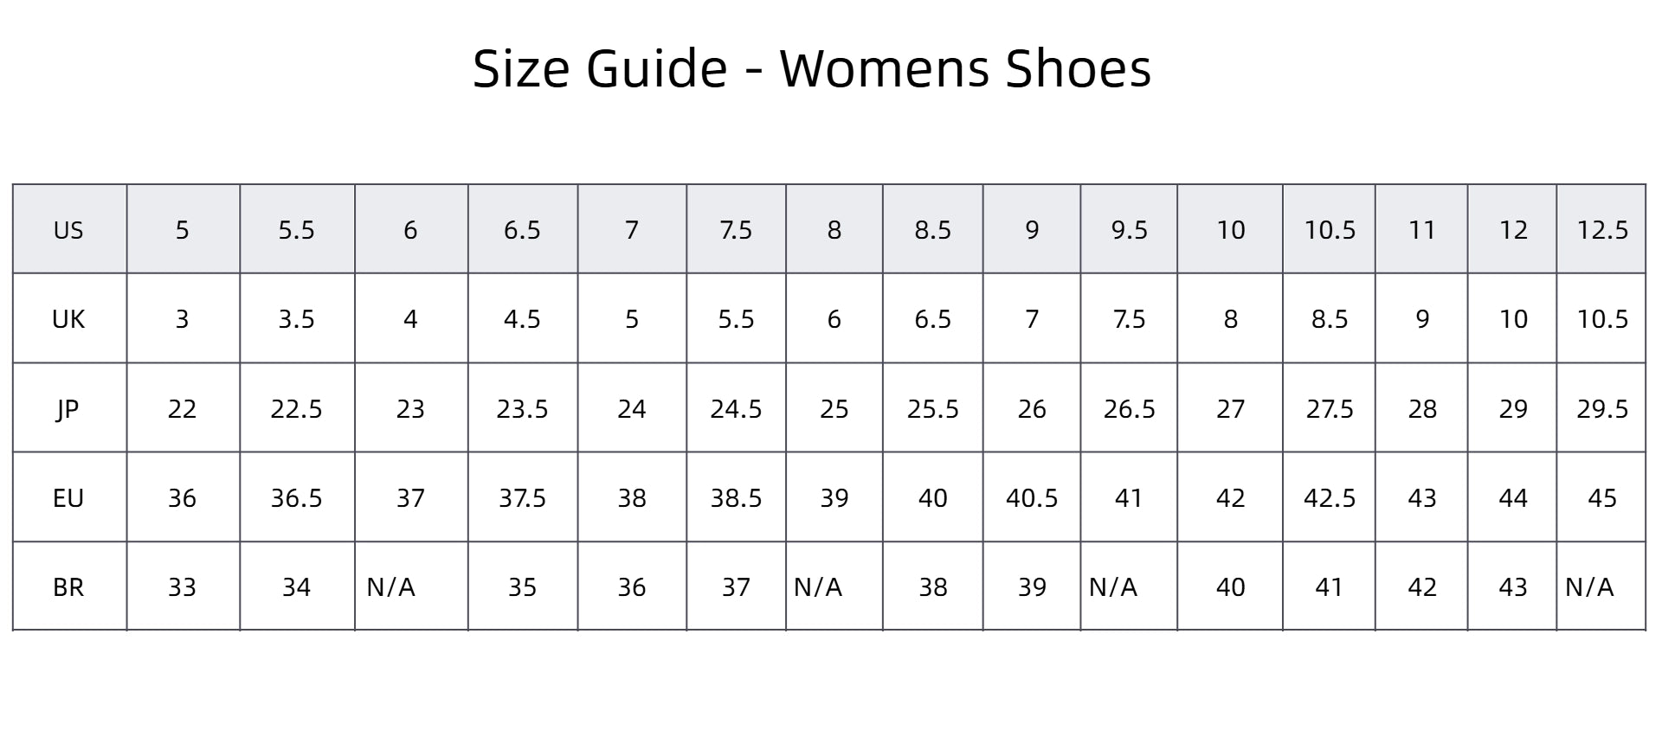This screenshot has height=730, width=1662.
Task: Select the BR row header cell
Action: (x=68, y=587)
